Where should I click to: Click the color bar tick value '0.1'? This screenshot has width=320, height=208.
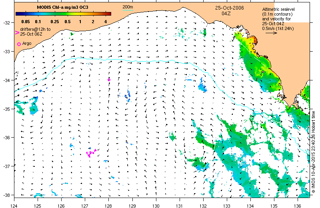38,22
